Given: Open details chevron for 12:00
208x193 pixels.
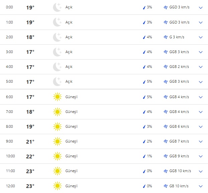Looking at the screenshot, I should [x=201, y=186].
